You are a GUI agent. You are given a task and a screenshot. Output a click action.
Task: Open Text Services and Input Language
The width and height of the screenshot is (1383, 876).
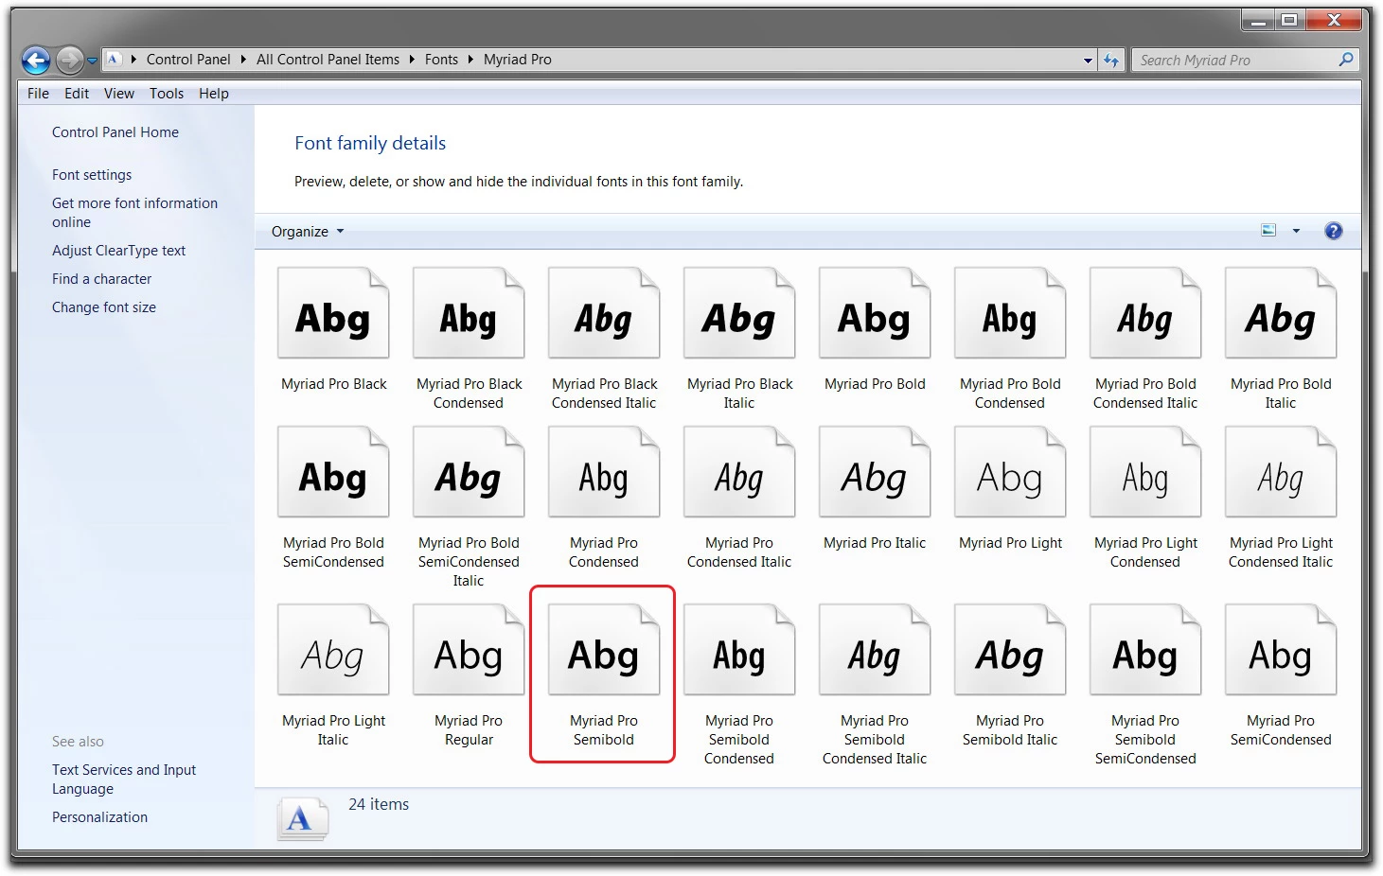(x=124, y=780)
